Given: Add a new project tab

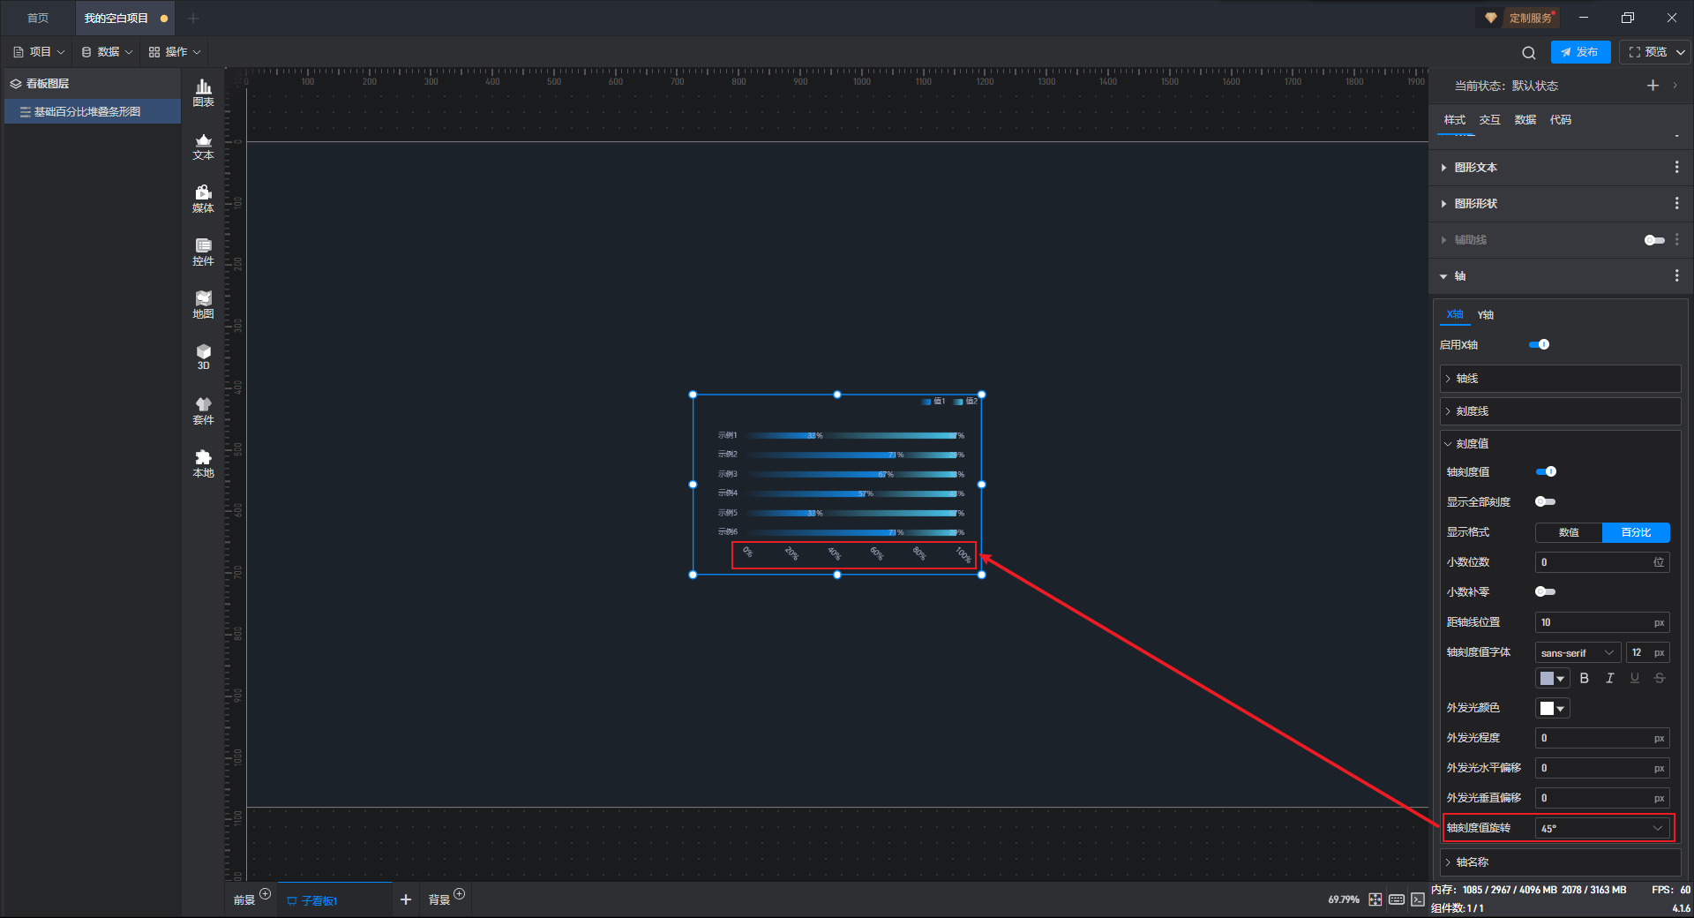Looking at the screenshot, I should pyautogui.click(x=194, y=18).
